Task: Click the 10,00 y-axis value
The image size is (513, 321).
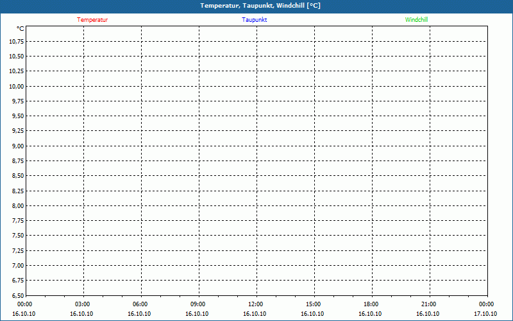Action: coord(17,87)
